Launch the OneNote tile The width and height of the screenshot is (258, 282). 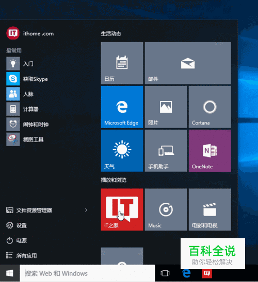click(210, 151)
